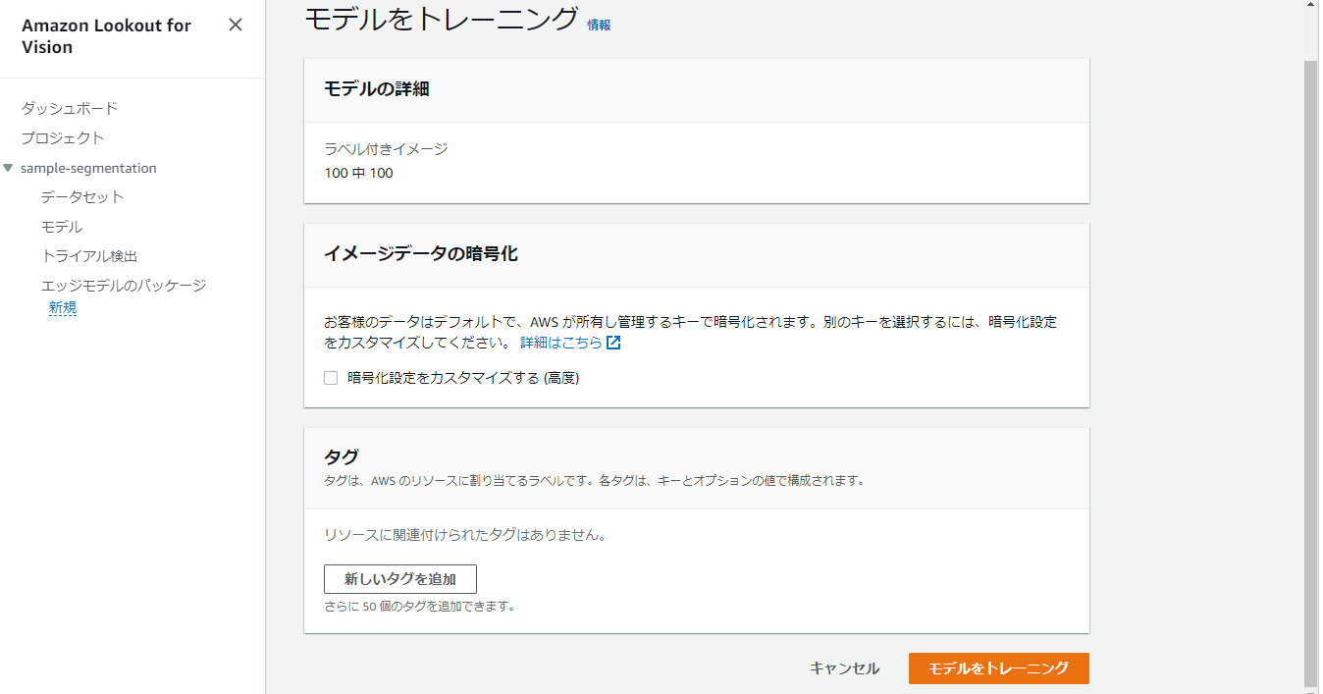Click the vertical page scrollbar
The width and height of the screenshot is (1323, 694).
pos(1311,373)
